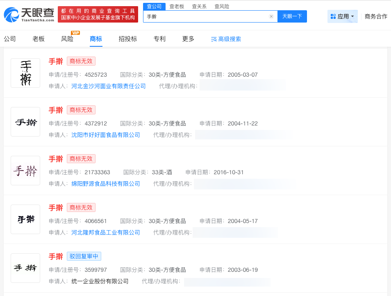The width and height of the screenshot is (391, 296).
Task: Click registration number 4525723
Action: click(96, 75)
